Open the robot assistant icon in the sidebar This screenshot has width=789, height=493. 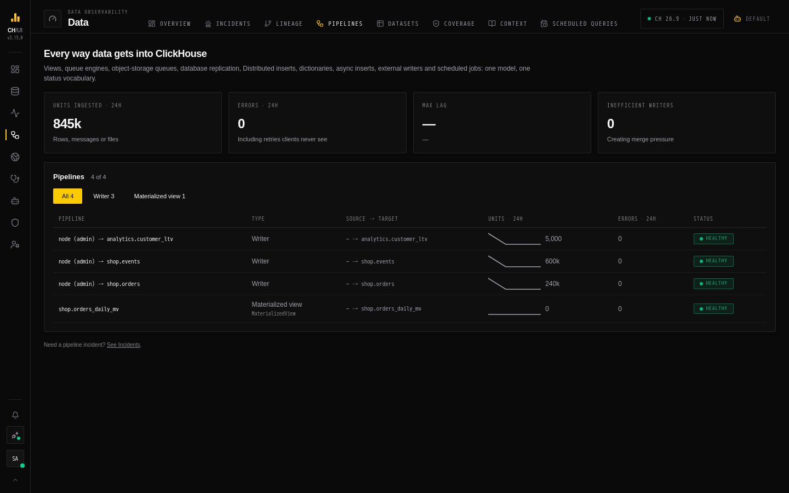pyautogui.click(x=15, y=201)
